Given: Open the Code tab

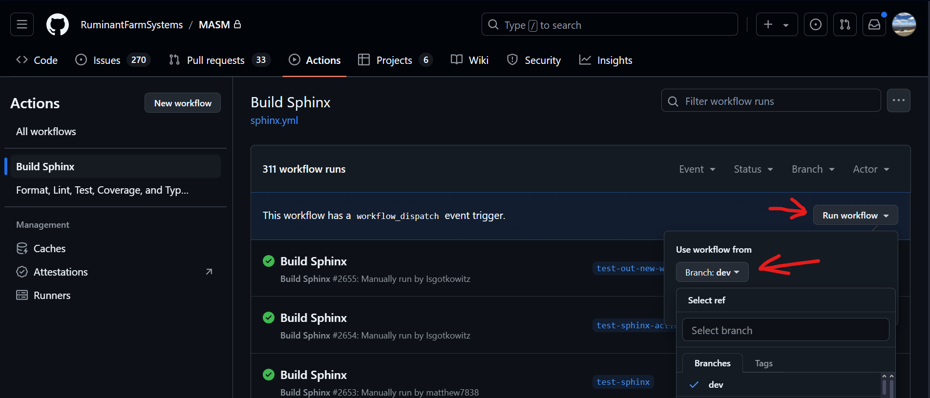Looking at the screenshot, I should [x=37, y=60].
